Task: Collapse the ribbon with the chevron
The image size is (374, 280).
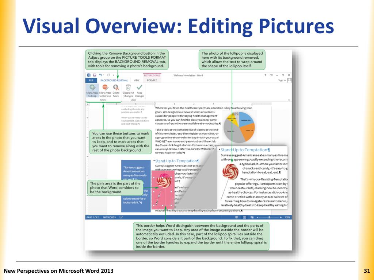Action: [289, 100]
